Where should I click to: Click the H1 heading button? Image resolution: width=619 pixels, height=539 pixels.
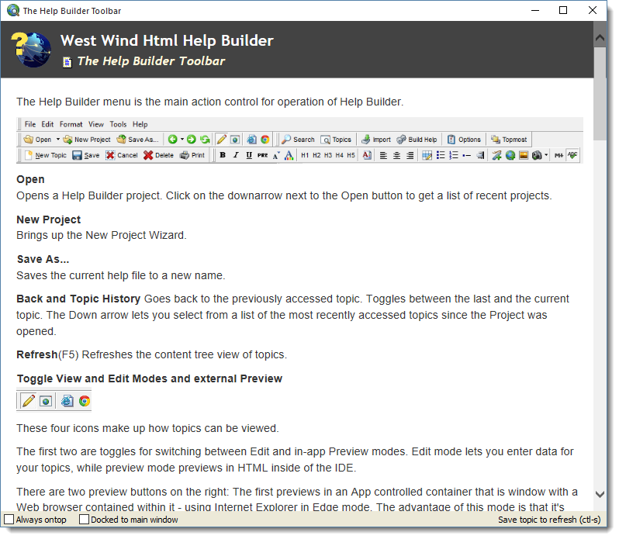tap(305, 155)
